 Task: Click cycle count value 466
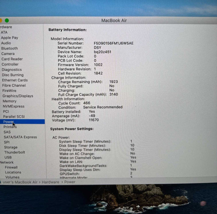[87, 103]
